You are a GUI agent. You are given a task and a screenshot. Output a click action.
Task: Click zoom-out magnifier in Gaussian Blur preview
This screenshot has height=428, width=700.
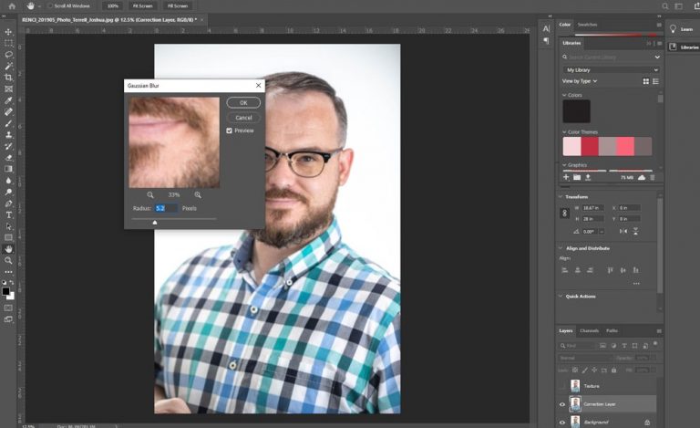pyautogui.click(x=150, y=194)
